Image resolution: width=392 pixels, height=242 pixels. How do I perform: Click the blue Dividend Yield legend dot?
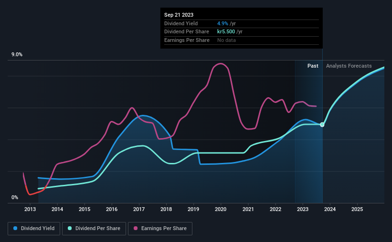[15, 228]
